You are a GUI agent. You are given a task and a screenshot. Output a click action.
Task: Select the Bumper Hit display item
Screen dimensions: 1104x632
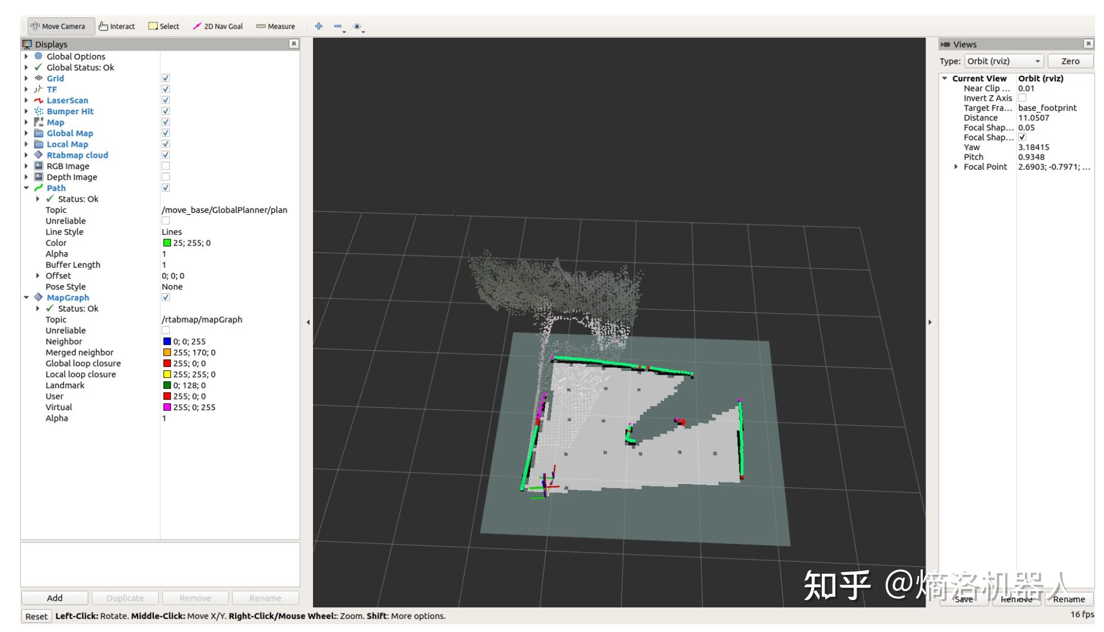pyautogui.click(x=70, y=111)
